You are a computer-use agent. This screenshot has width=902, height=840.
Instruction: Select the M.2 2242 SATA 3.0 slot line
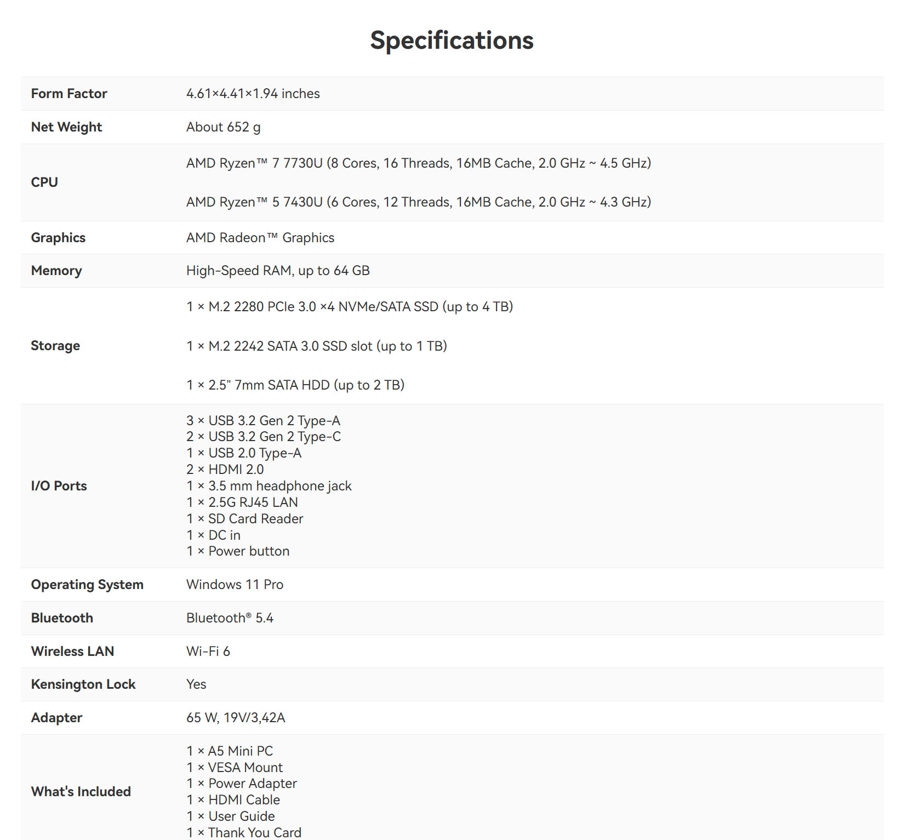click(317, 346)
